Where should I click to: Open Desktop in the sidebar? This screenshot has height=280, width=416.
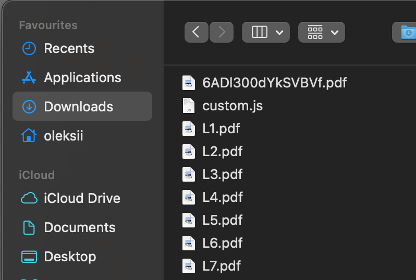point(82,257)
